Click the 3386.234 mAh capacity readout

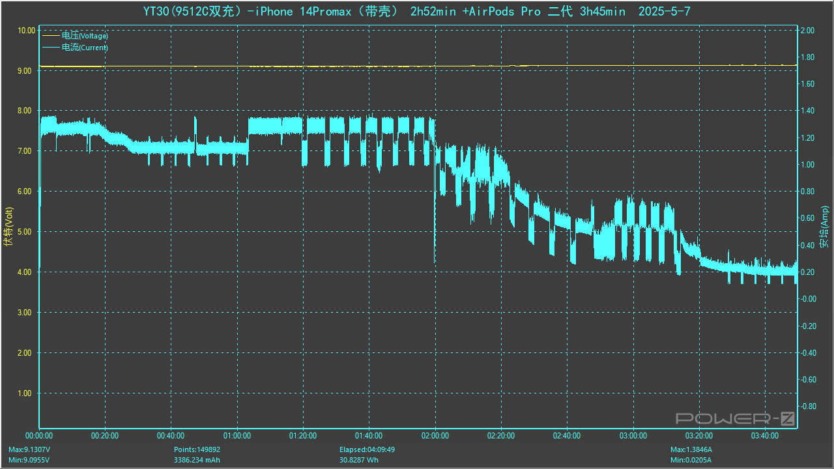(x=197, y=460)
